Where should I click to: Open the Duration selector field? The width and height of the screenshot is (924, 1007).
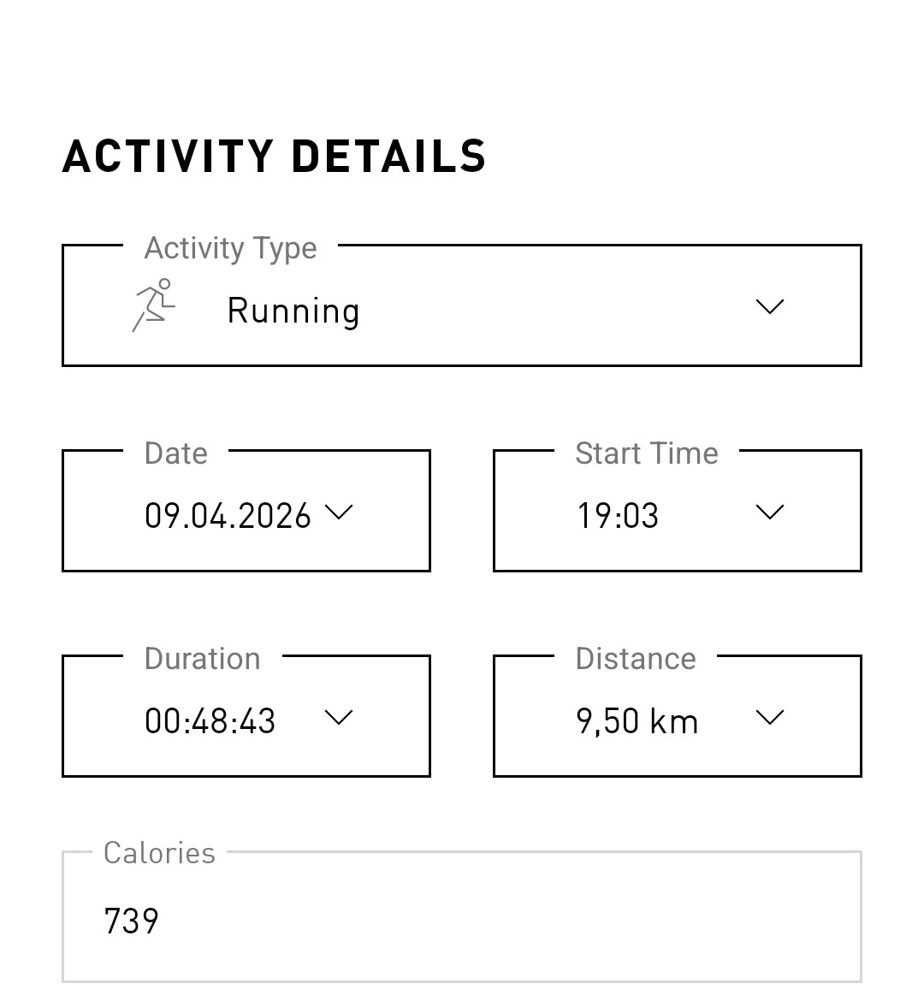(246, 716)
